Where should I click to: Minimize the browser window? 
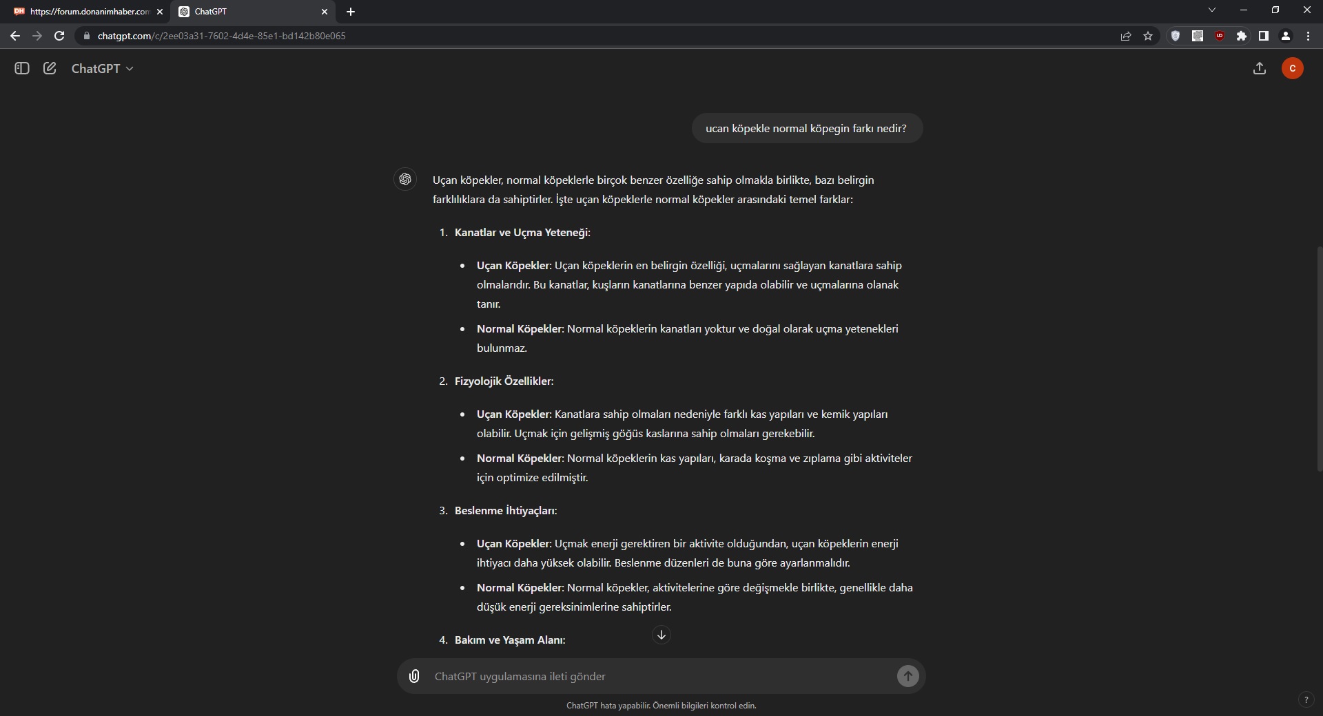point(1244,10)
